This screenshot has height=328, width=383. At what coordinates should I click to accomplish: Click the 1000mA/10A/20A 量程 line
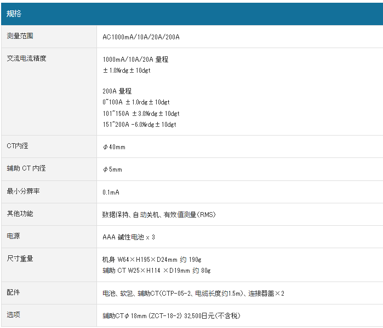click(x=135, y=60)
